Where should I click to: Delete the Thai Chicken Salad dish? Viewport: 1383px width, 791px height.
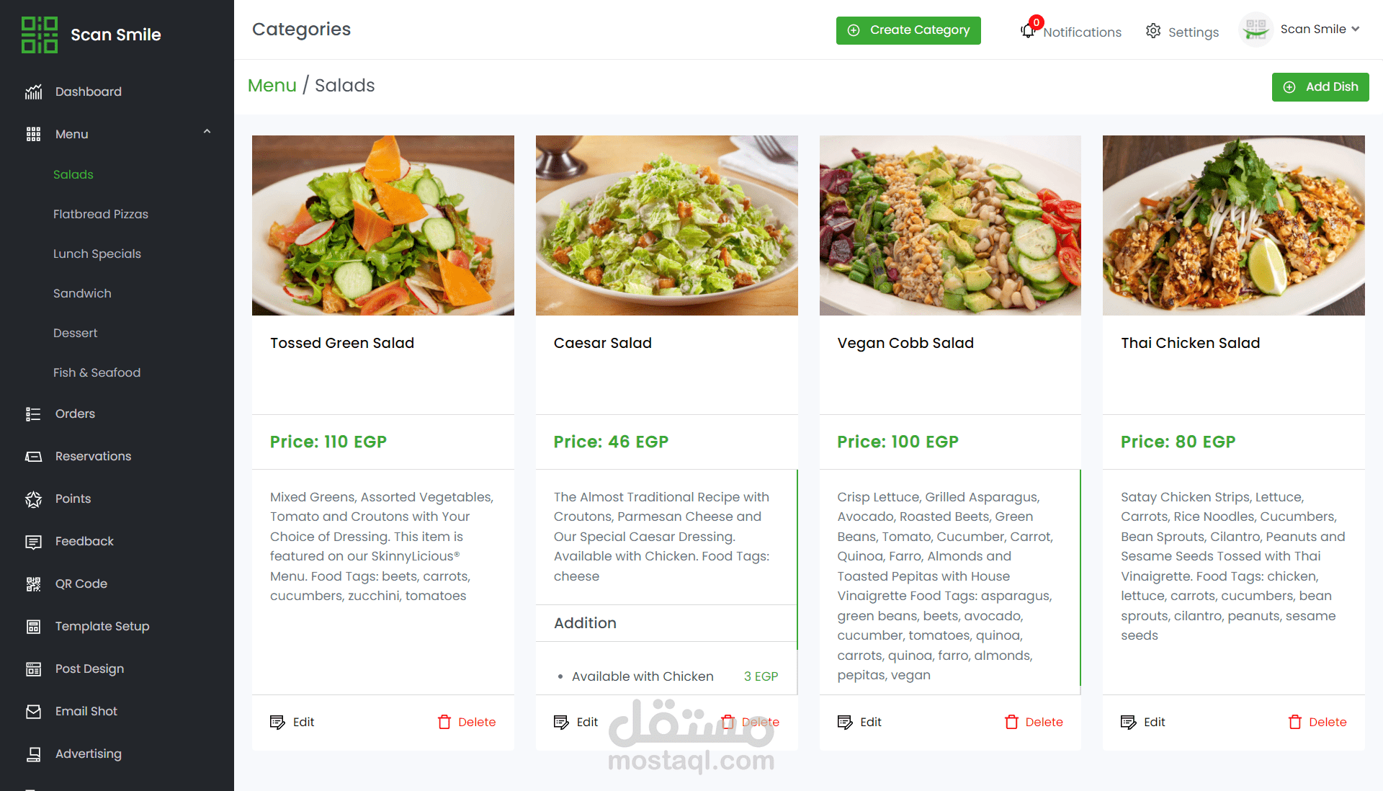[1317, 722]
